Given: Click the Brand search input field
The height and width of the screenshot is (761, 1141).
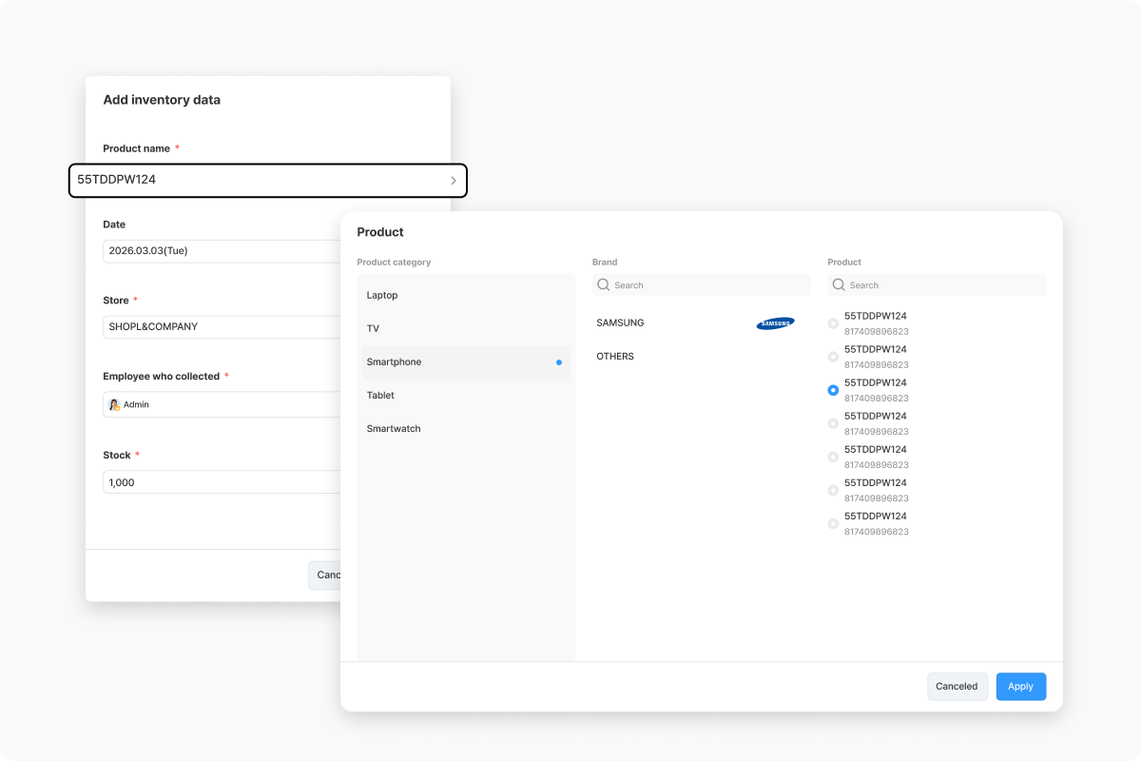Looking at the screenshot, I should click(702, 284).
